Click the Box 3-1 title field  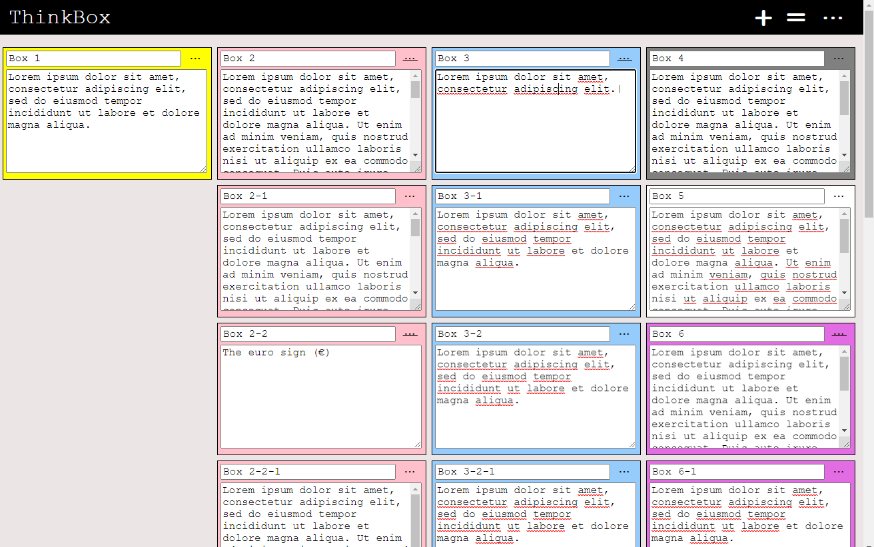tap(522, 196)
